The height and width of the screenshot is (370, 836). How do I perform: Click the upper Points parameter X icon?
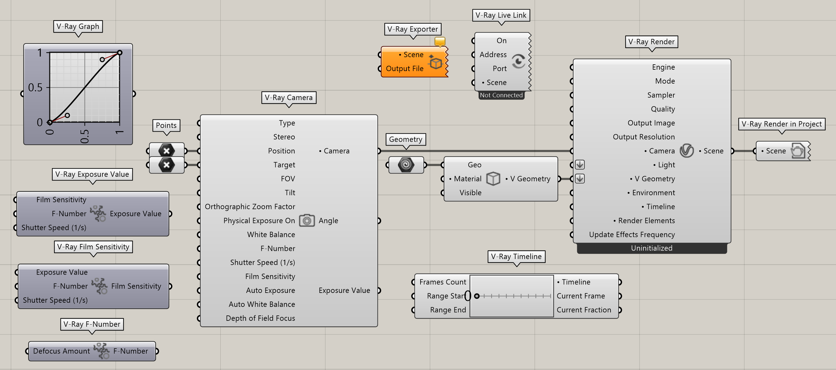(166, 151)
